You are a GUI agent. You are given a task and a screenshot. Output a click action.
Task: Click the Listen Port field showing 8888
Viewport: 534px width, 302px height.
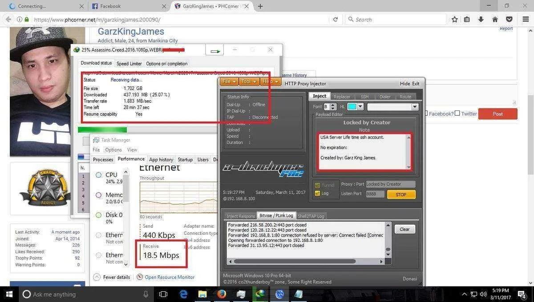point(375,194)
